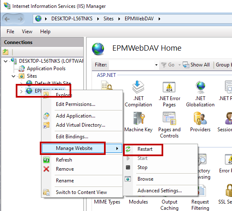Viewport: 232px width, 211px height.
Task: Click into the Filter text field
Action: 132,65
